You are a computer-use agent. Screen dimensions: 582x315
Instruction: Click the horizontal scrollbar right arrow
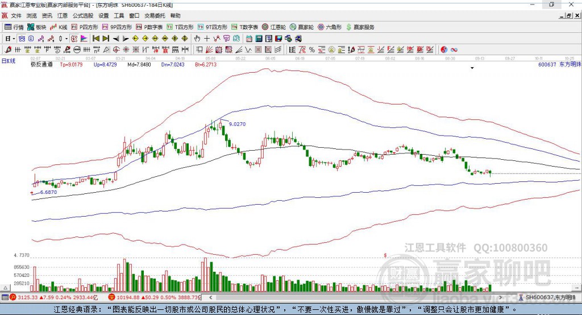coord(500,297)
